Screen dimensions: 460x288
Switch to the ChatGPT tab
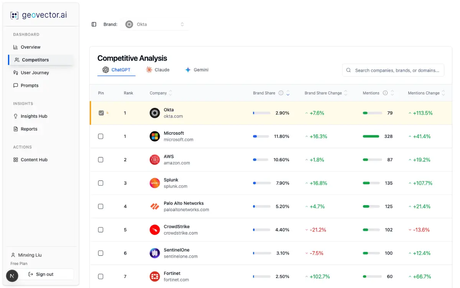117,70
